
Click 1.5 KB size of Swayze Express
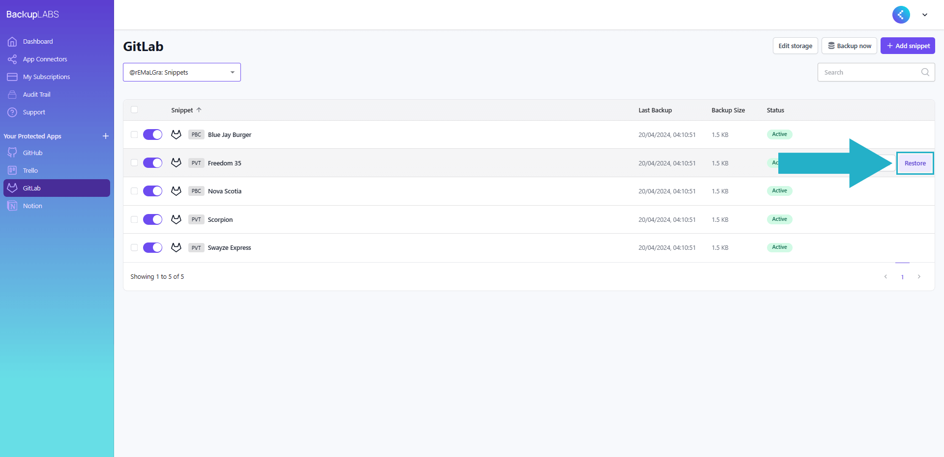720,248
